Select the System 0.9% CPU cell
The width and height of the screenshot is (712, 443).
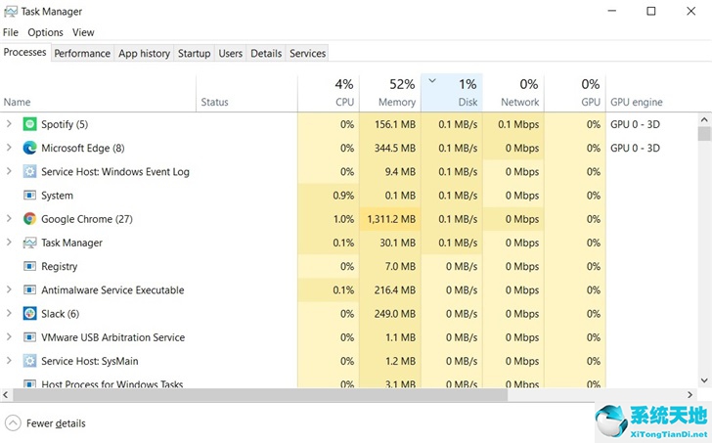(329, 196)
